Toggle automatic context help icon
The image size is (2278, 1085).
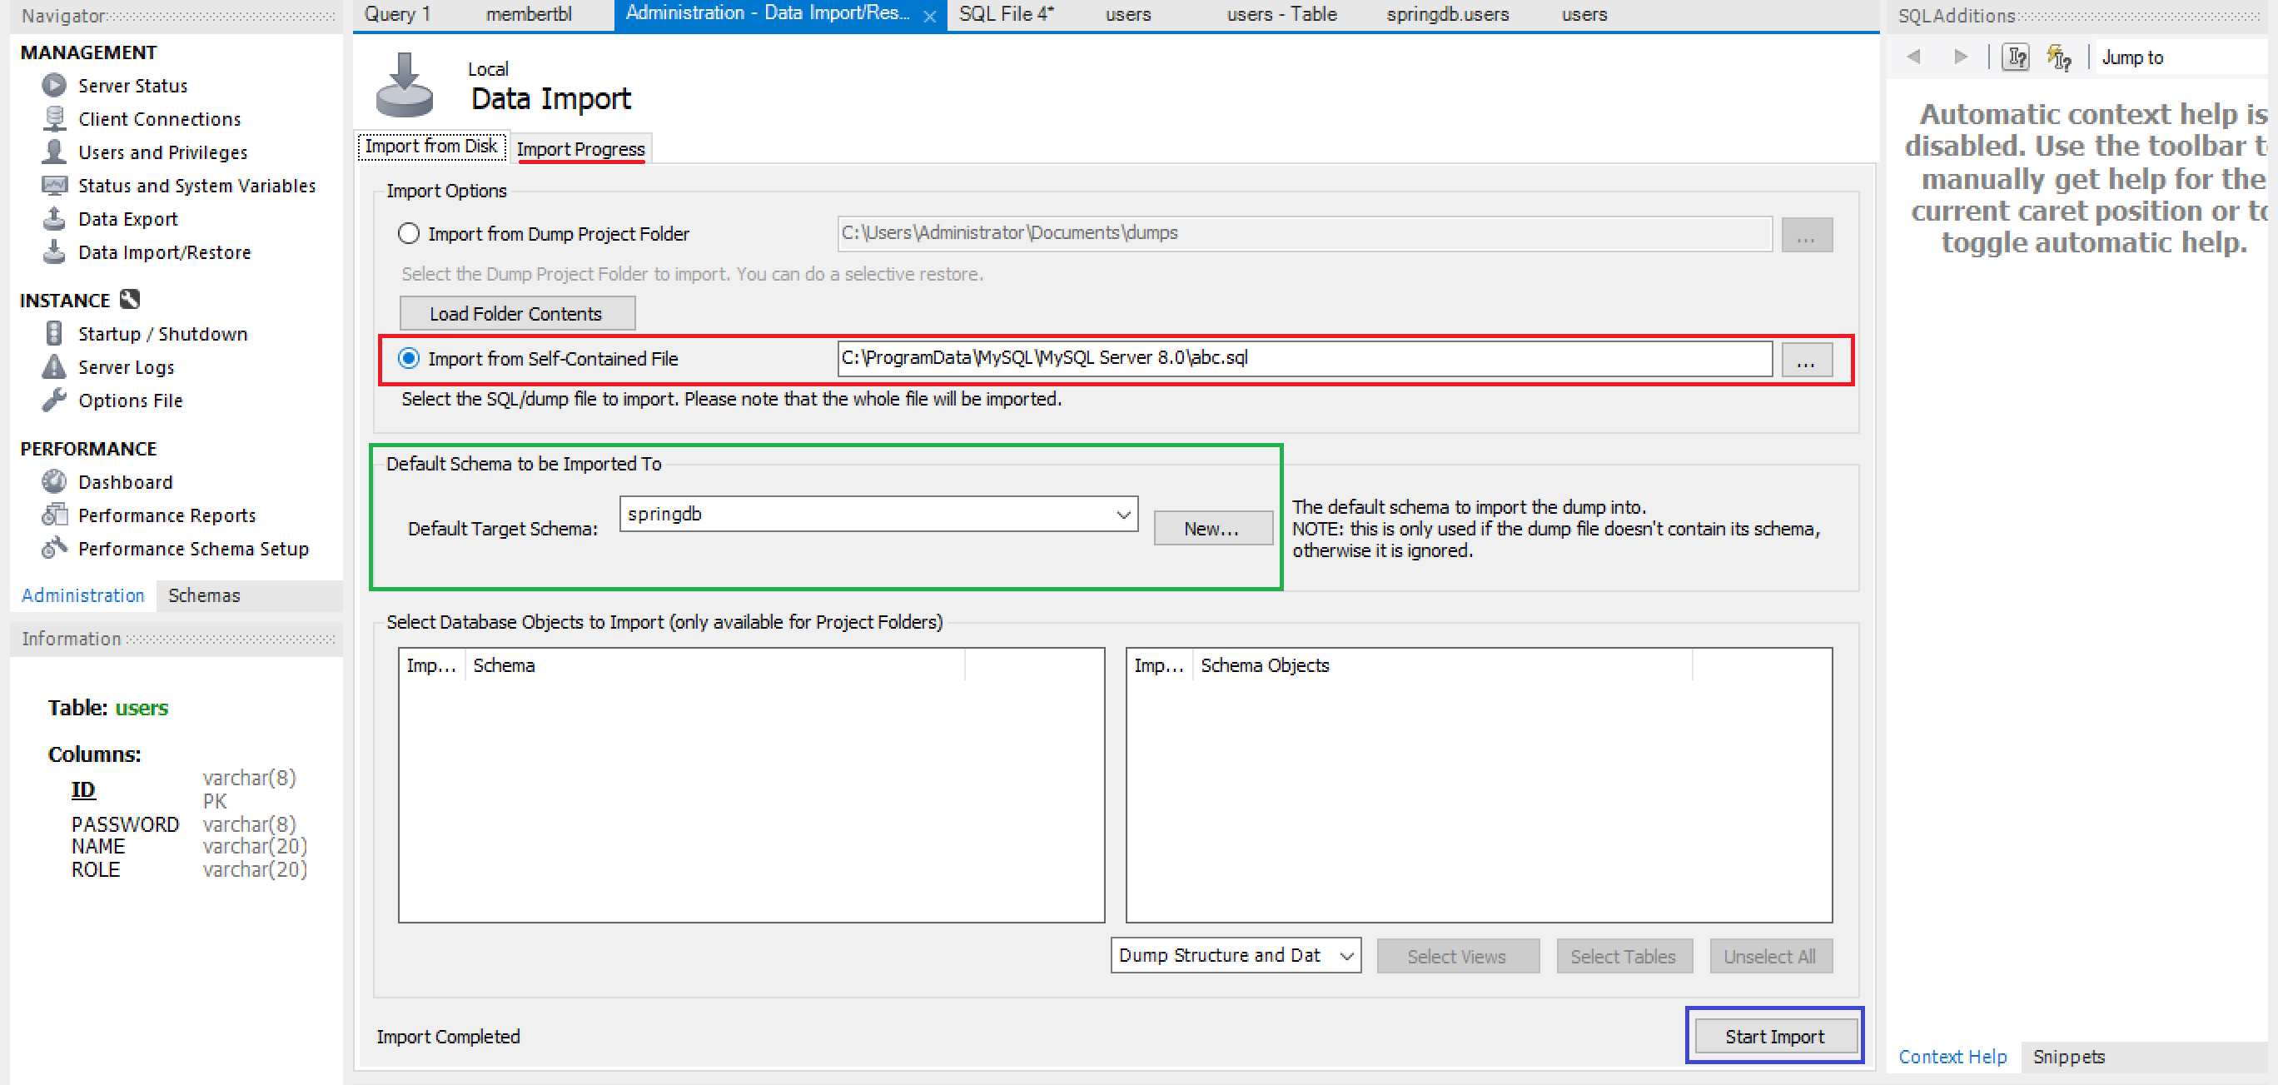click(2059, 57)
